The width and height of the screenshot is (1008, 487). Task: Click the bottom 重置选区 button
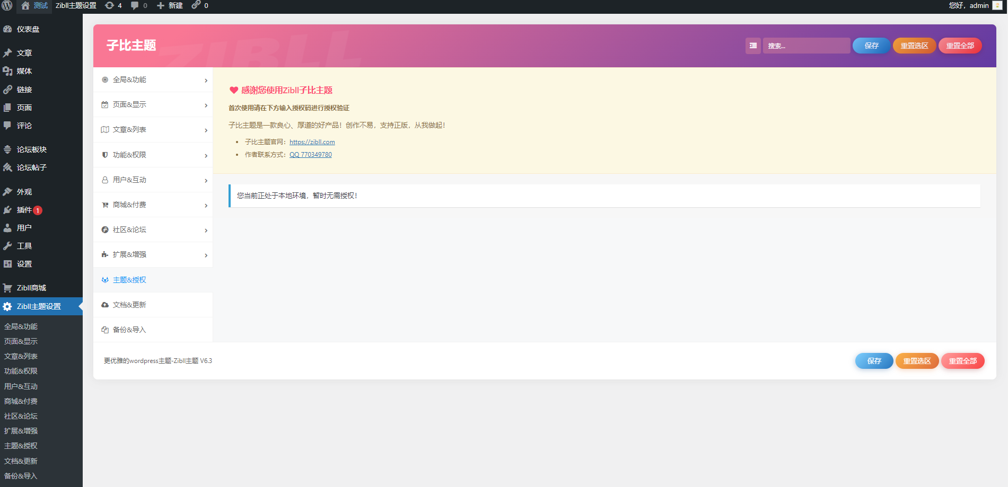[x=917, y=361]
